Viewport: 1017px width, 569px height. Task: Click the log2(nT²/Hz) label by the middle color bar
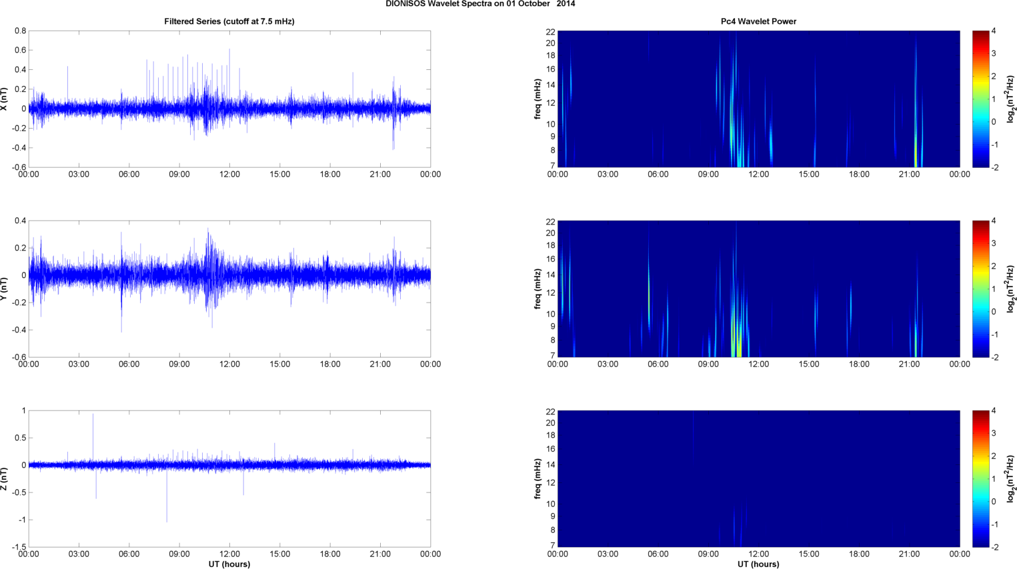[1012, 289]
